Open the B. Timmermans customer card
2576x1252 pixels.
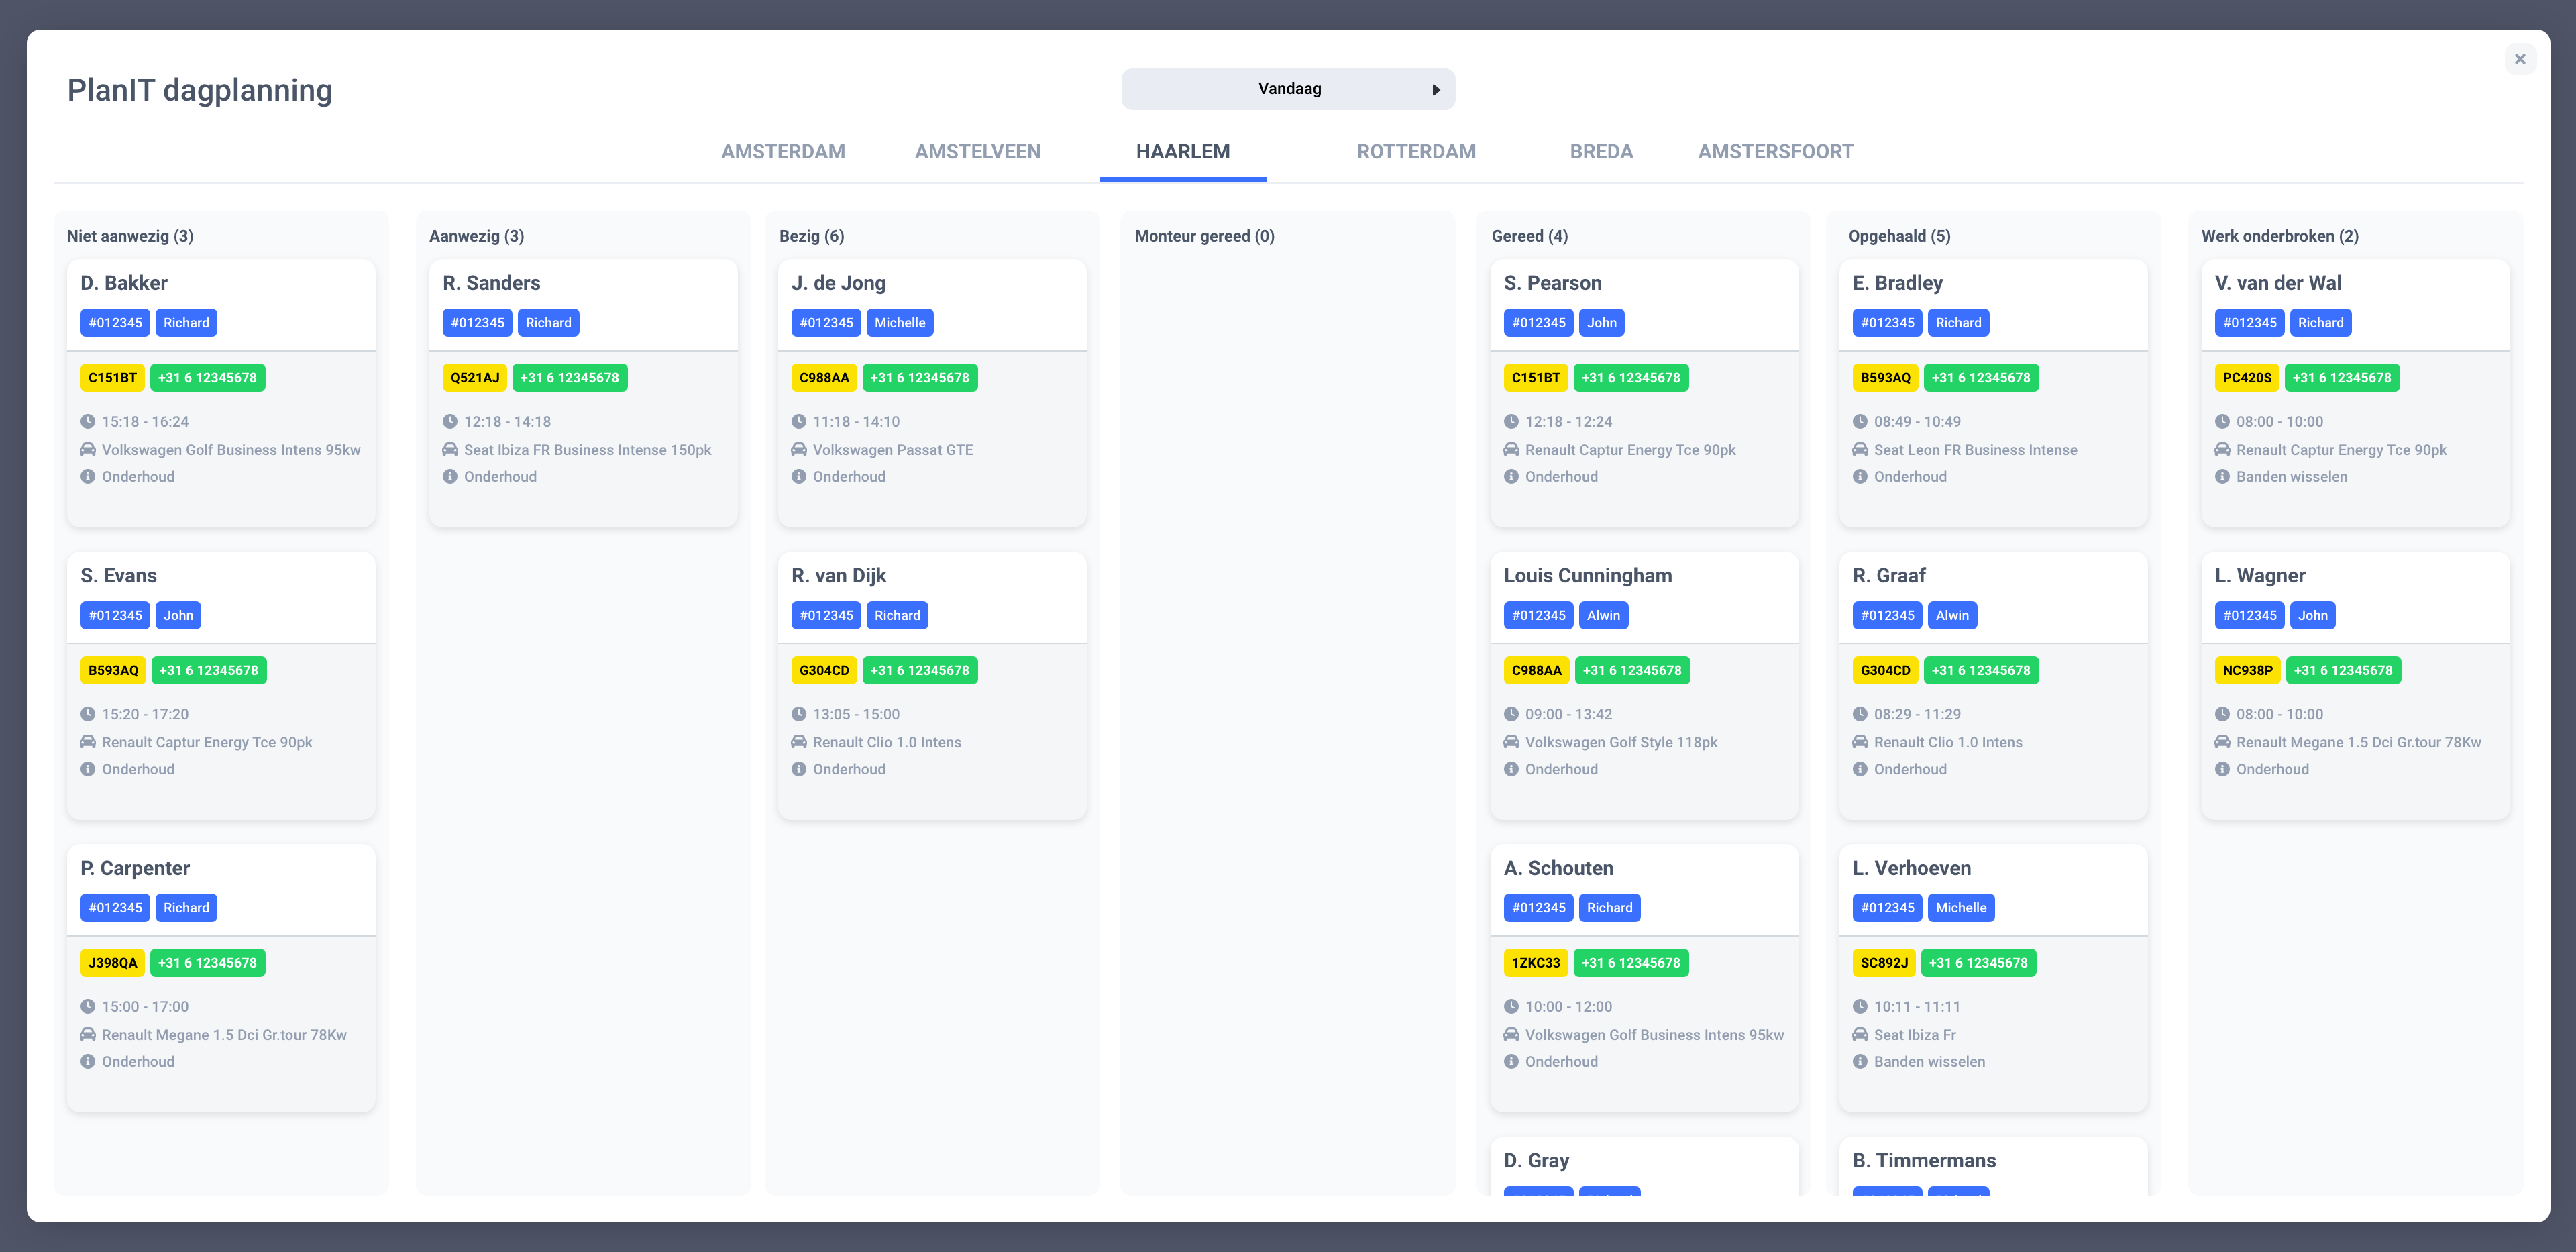[1993, 1166]
